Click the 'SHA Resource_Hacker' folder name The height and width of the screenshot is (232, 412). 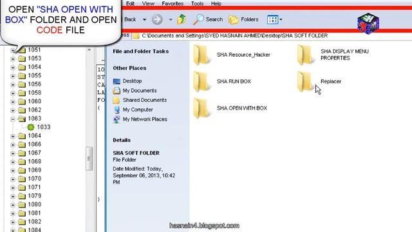coord(243,55)
